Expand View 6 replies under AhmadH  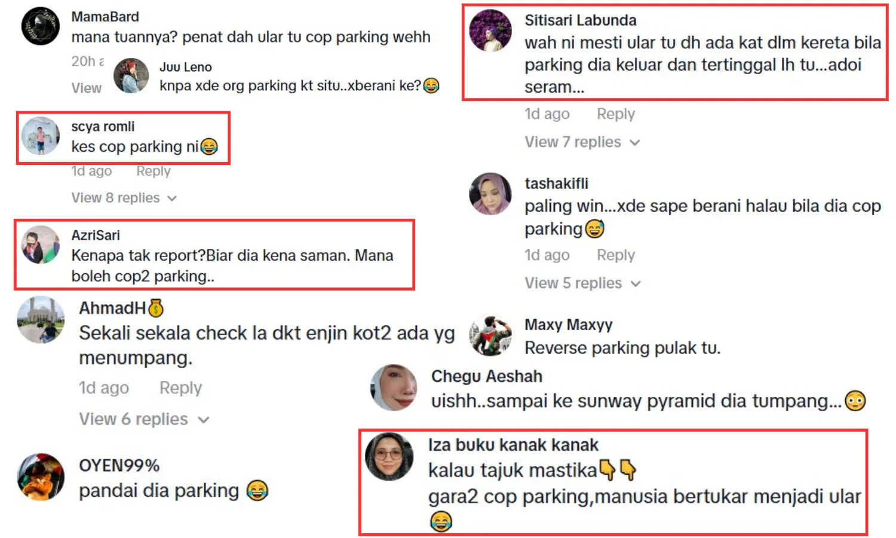pos(144,419)
